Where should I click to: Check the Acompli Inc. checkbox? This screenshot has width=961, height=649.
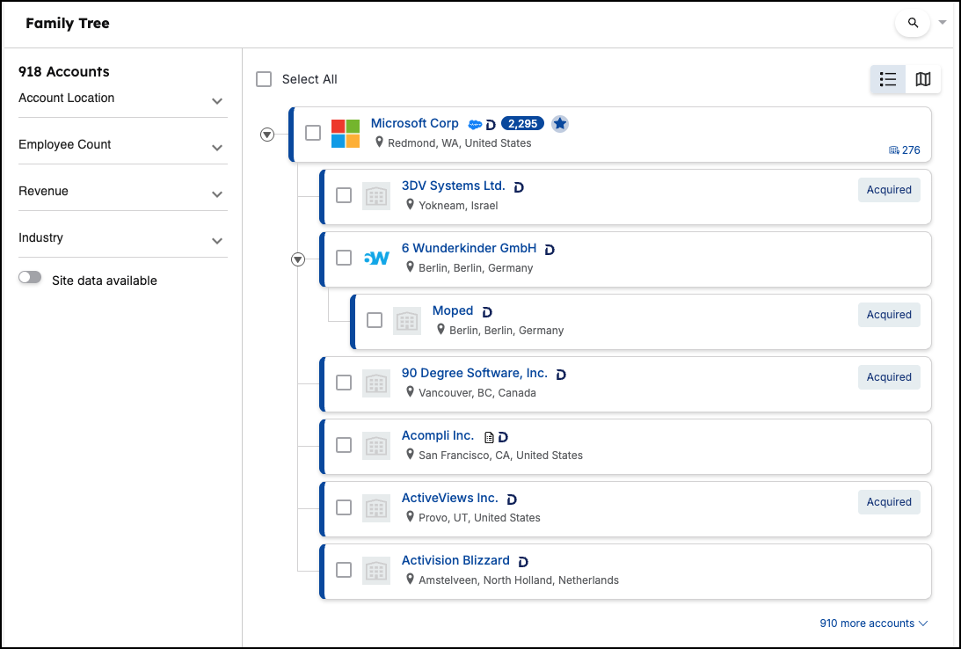344,446
